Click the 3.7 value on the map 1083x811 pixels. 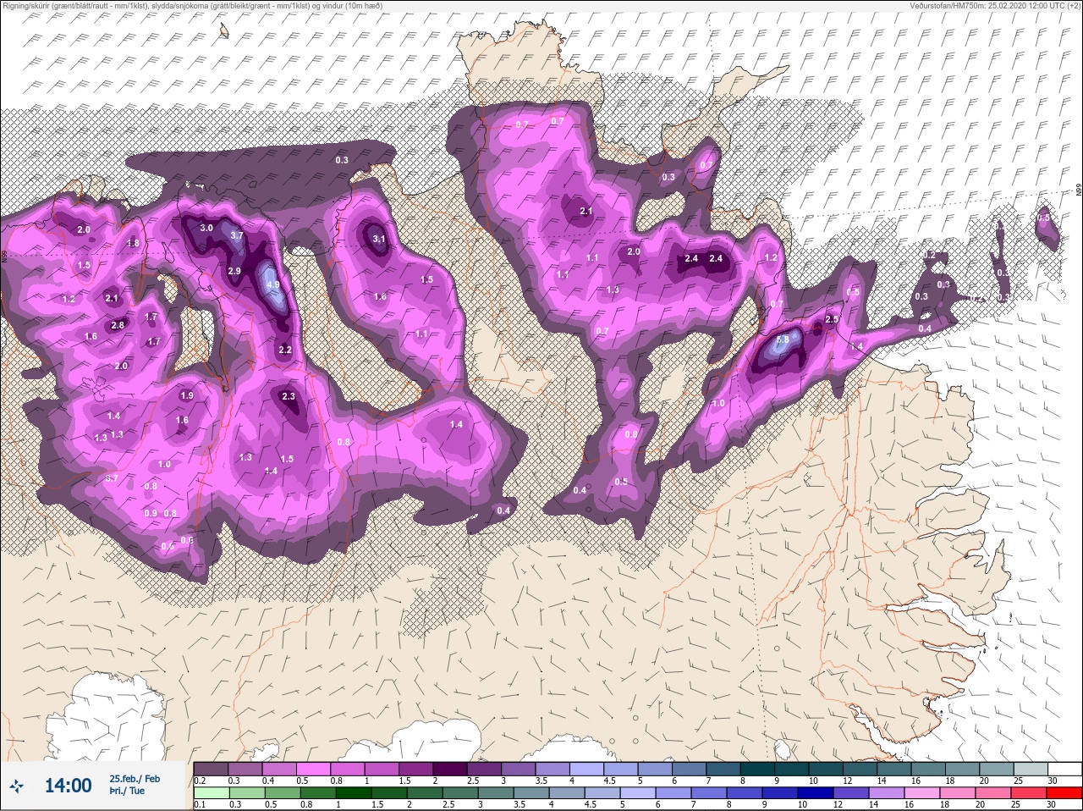[237, 235]
